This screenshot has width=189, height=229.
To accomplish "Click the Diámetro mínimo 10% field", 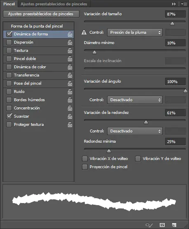I will [175, 43].
